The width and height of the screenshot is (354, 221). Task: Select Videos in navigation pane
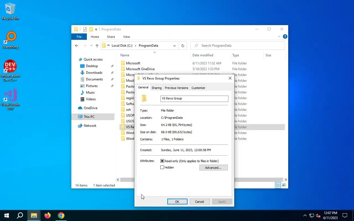tap(91, 99)
